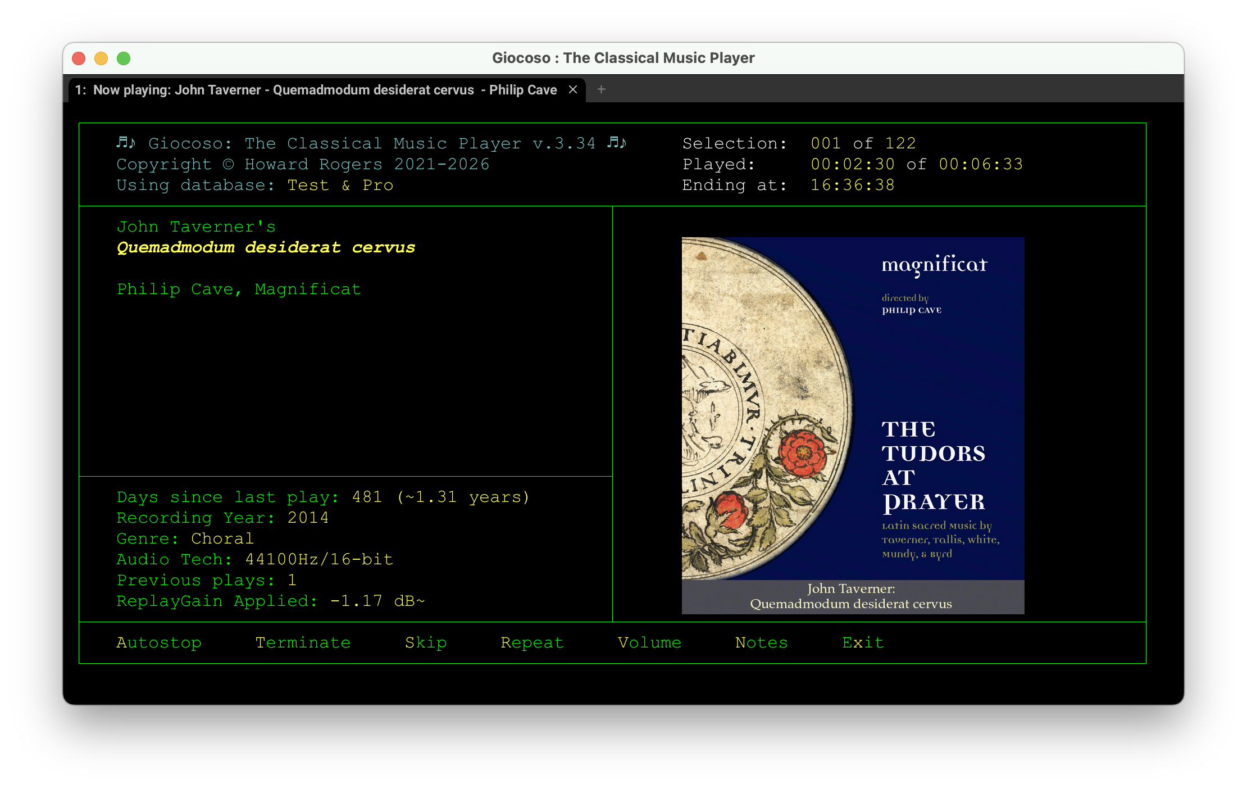The image size is (1247, 788).
Task: Adjust playback Volume
Action: click(649, 642)
